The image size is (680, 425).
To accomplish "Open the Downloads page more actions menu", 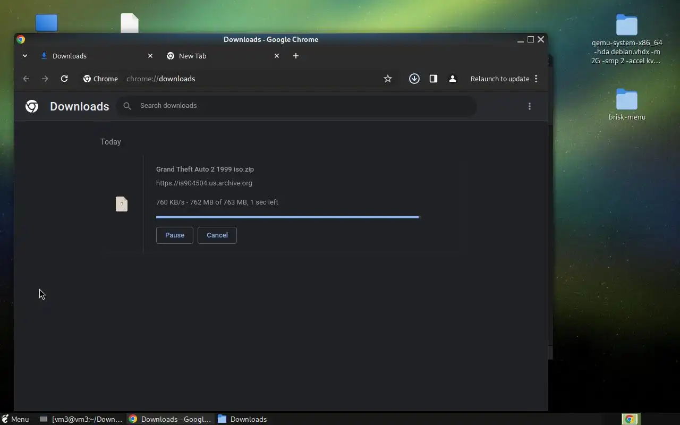I will coord(530,106).
